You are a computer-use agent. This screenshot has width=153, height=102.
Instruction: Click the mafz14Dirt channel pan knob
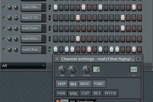tap(10, 39)
